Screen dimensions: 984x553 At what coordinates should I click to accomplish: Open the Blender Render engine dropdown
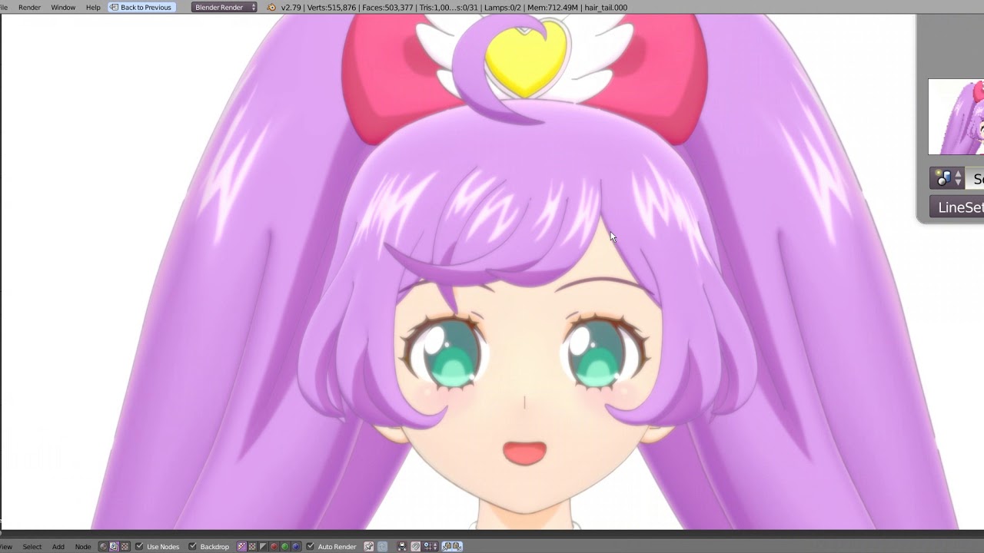tap(224, 8)
